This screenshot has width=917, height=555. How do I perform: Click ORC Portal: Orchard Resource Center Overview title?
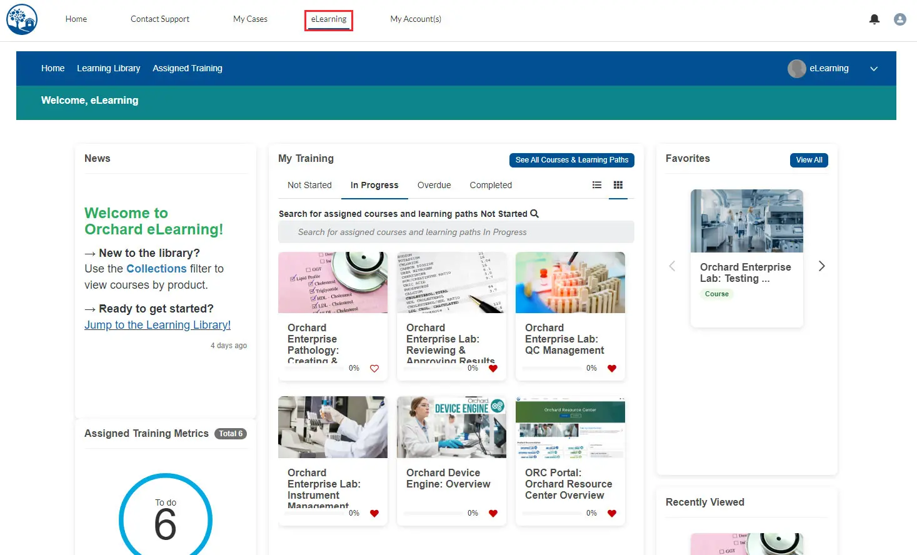(568, 484)
